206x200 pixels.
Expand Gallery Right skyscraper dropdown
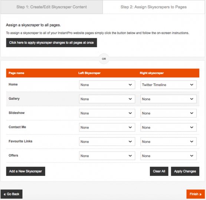169,99
